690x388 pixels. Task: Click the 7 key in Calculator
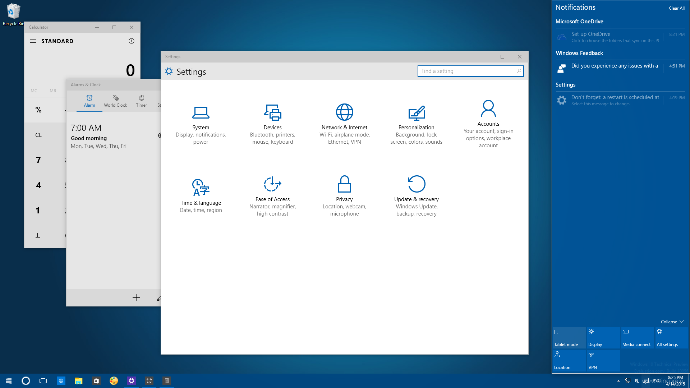(38, 160)
